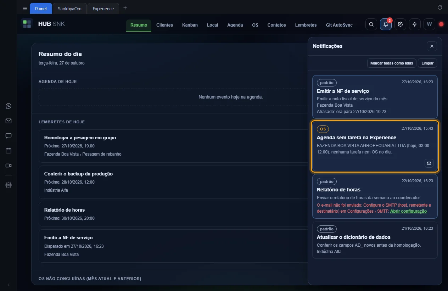Click the 27/10/2026, 15:43 notification timestamp

tap(417, 128)
